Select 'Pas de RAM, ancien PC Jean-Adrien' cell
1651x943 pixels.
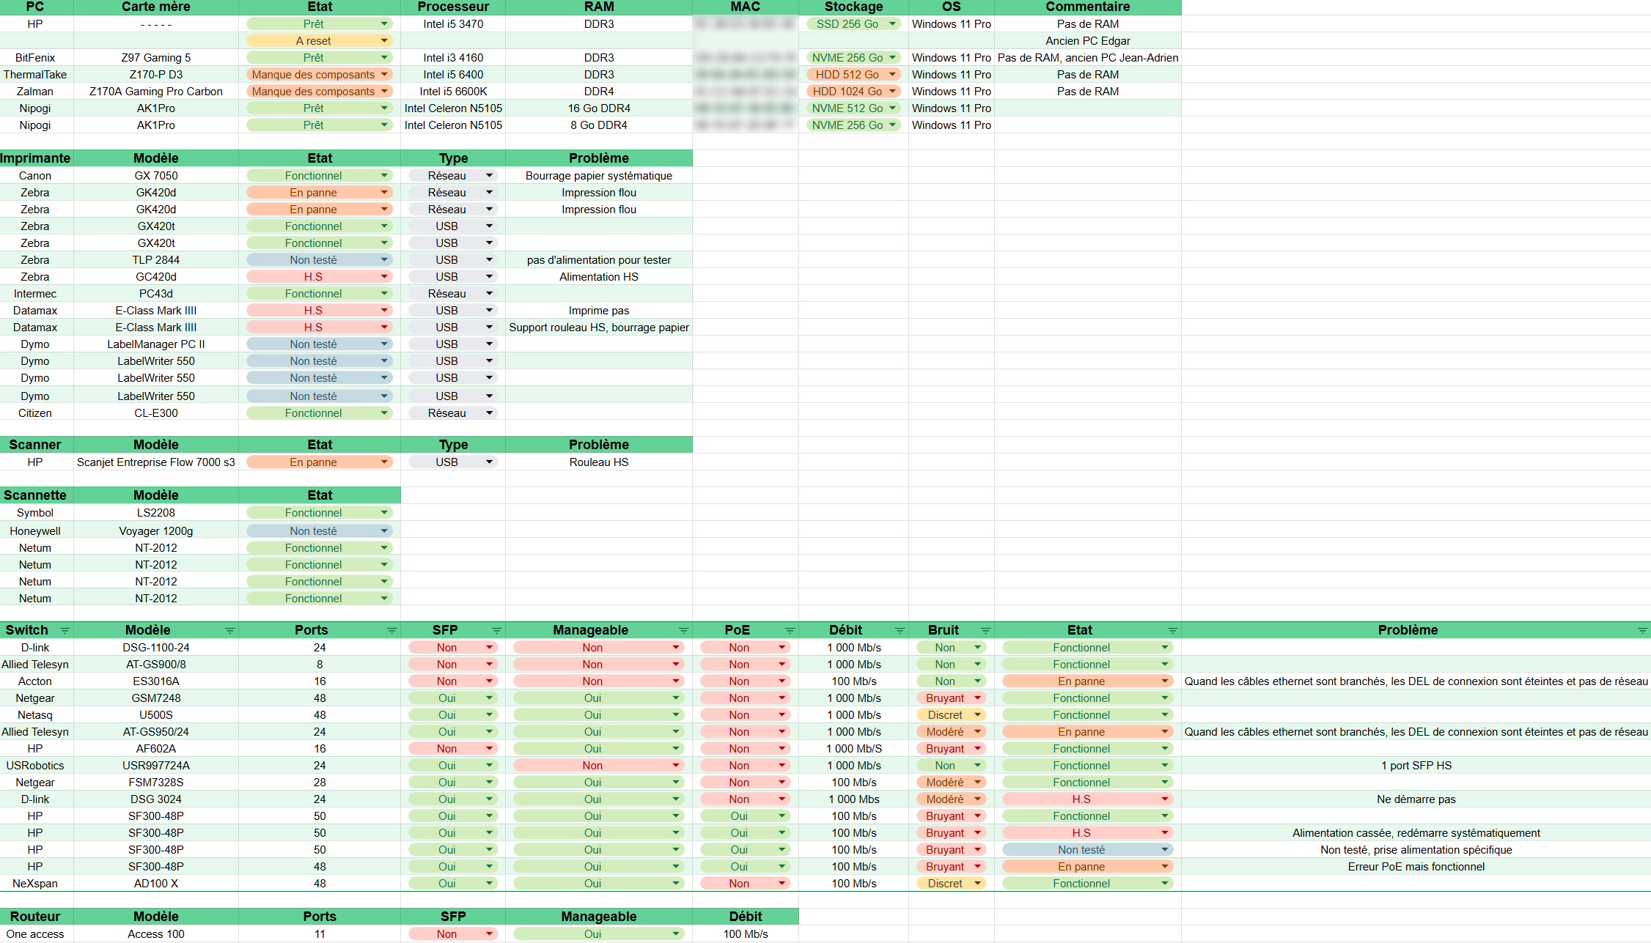(x=1088, y=58)
